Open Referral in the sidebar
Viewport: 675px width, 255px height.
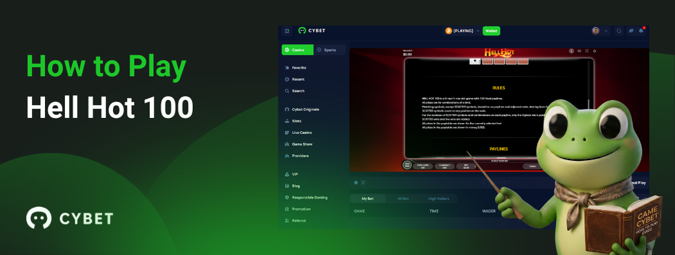click(x=295, y=220)
